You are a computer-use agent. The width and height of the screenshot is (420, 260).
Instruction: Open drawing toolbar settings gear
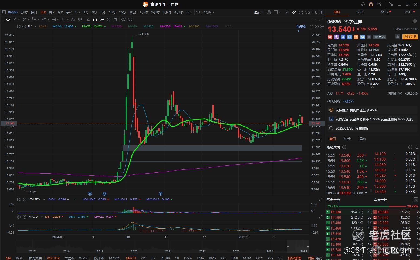click(x=130, y=19)
